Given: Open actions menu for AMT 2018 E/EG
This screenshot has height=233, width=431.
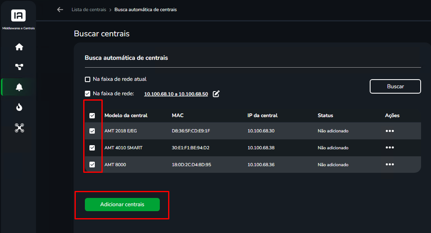Looking at the screenshot, I should 390,131.
